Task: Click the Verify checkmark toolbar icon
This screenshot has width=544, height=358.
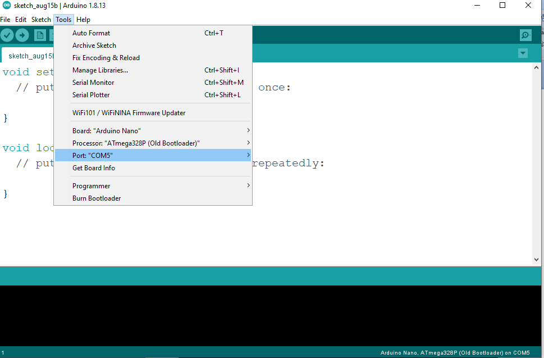Action: 7,35
